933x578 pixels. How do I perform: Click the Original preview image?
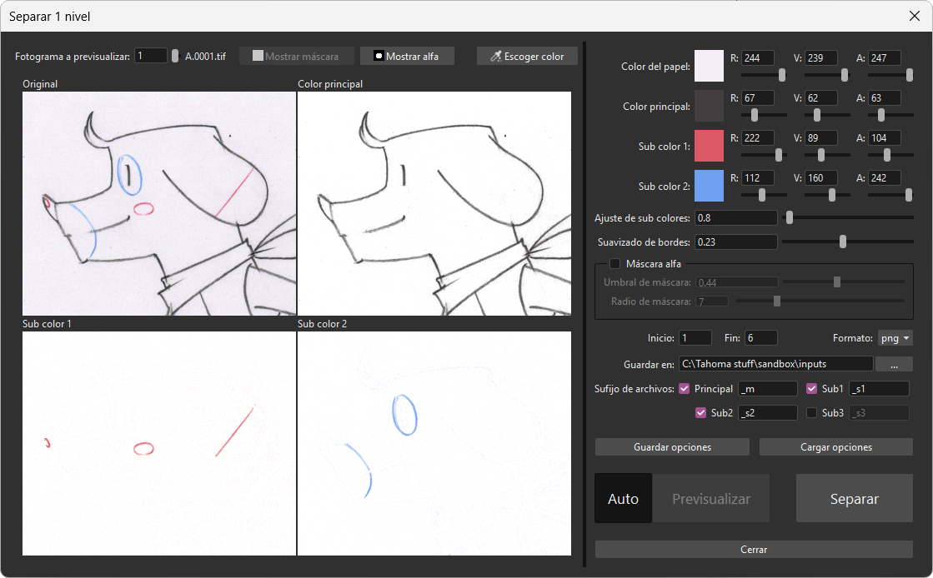pyautogui.click(x=159, y=203)
